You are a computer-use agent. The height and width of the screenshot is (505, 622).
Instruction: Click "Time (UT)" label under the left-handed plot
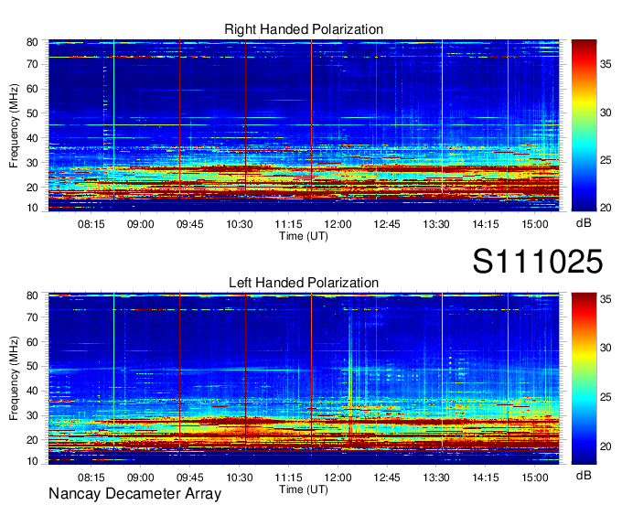click(304, 489)
